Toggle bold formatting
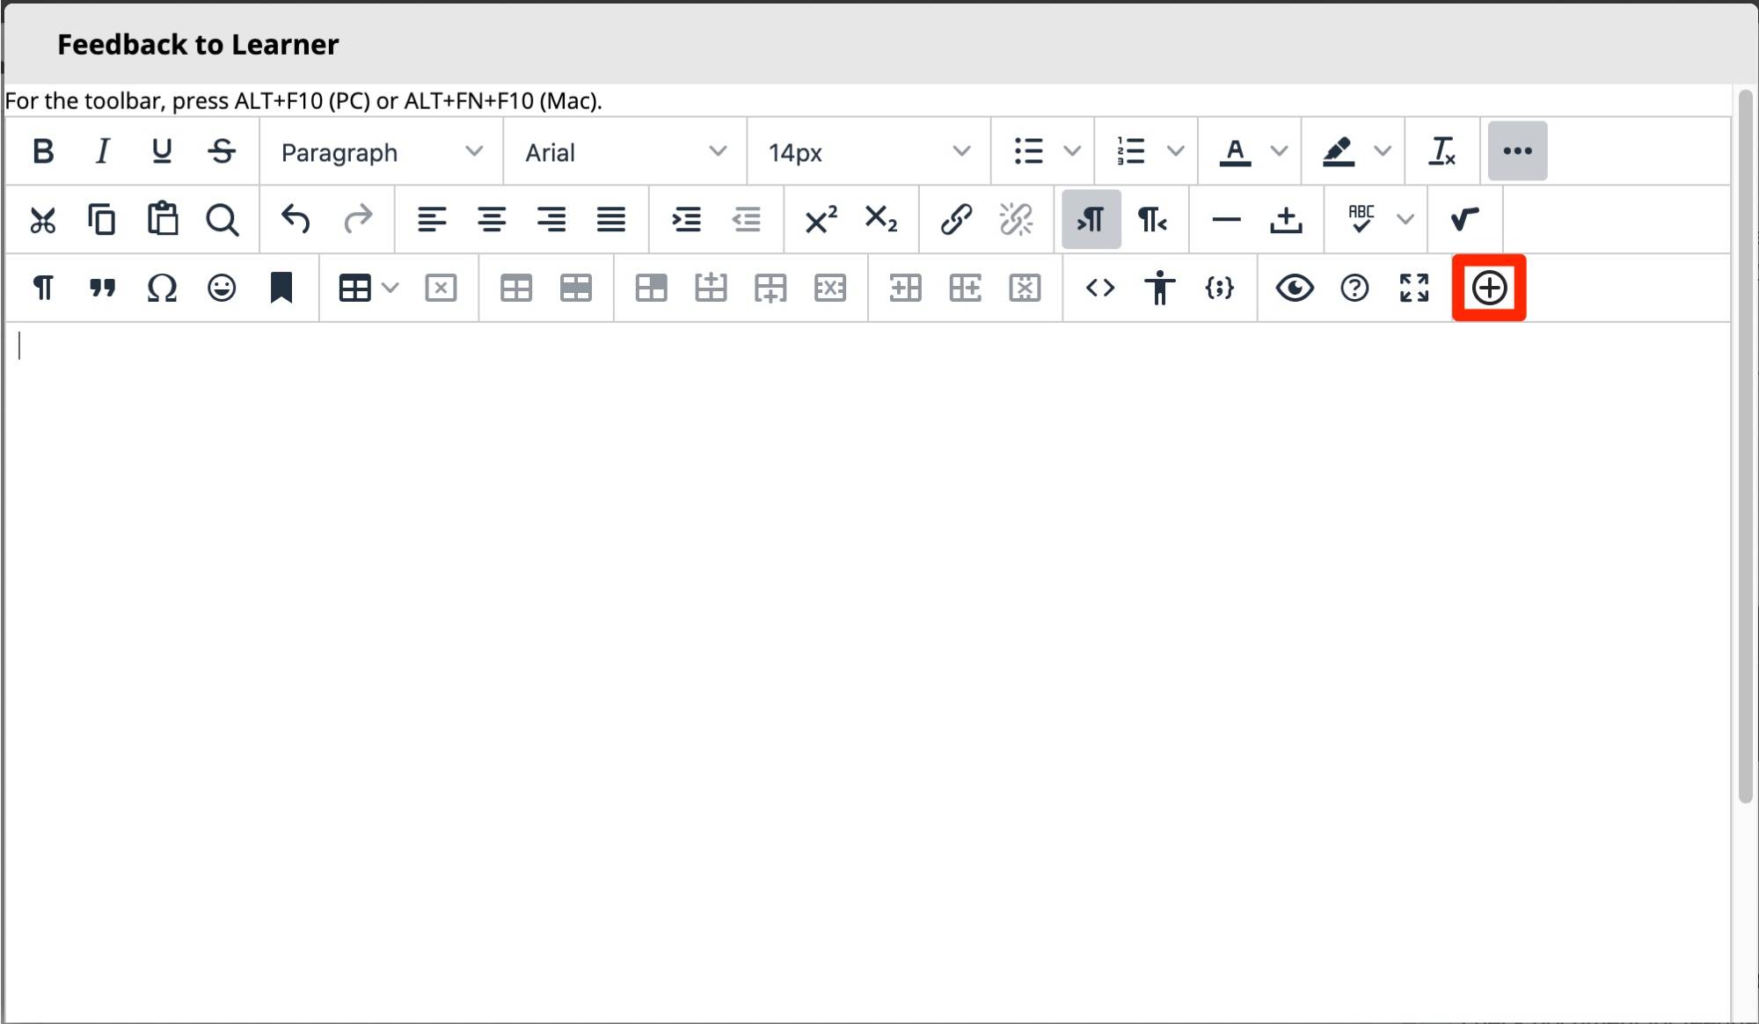The width and height of the screenshot is (1759, 1024). [43, 151]
